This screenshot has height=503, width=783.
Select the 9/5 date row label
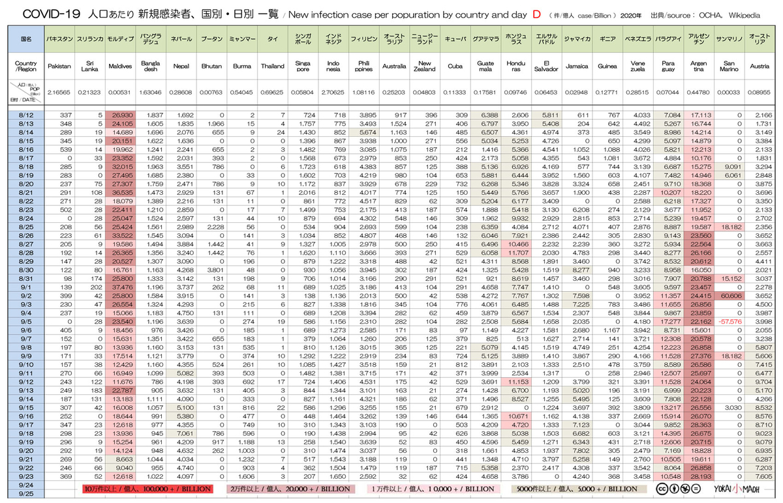pos(27,321)
